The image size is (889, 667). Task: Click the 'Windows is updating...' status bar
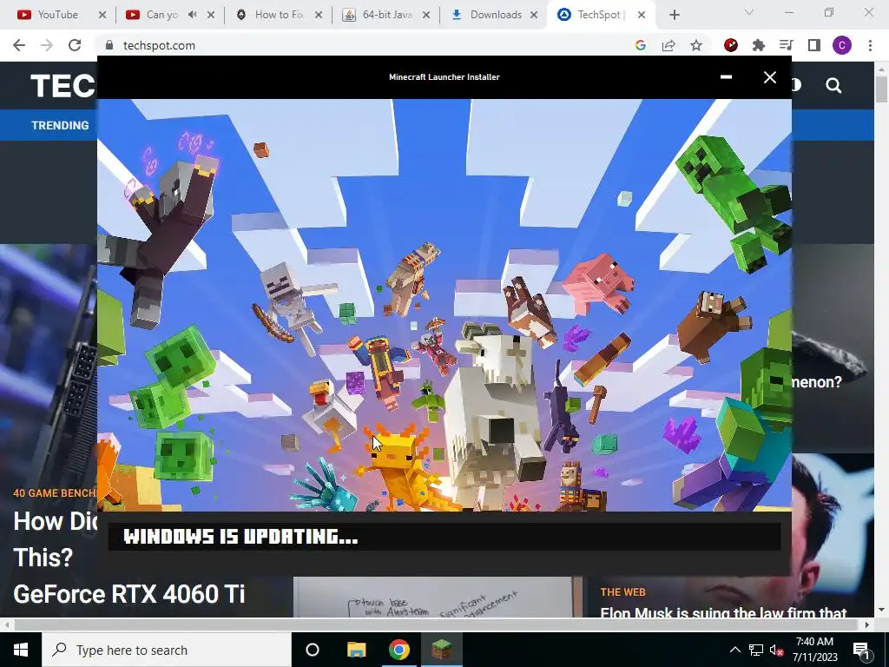(x=444, y=537)
